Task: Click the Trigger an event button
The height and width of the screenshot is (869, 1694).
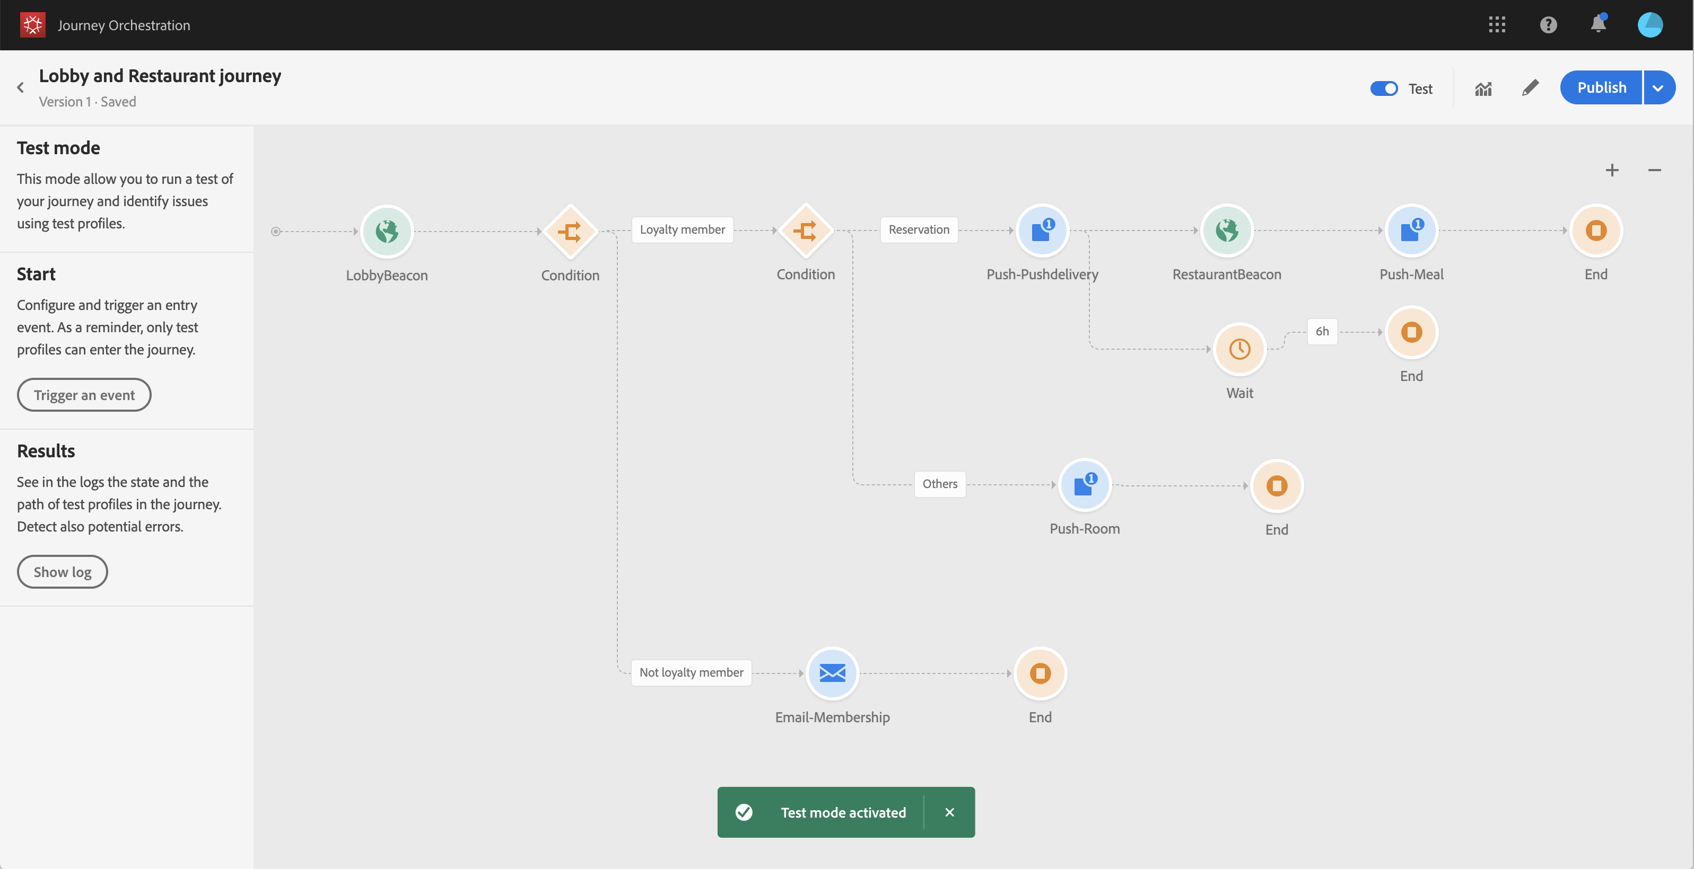Action: click(x=84, y=395)
